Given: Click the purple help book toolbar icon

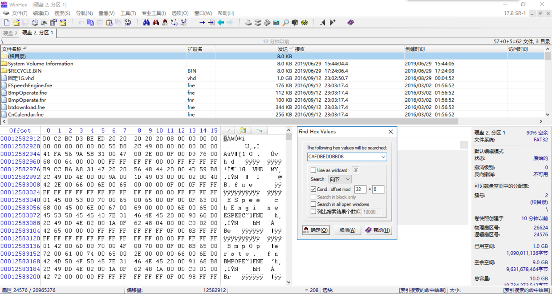Looking at the screenshot, I should [x=351, y=22].
